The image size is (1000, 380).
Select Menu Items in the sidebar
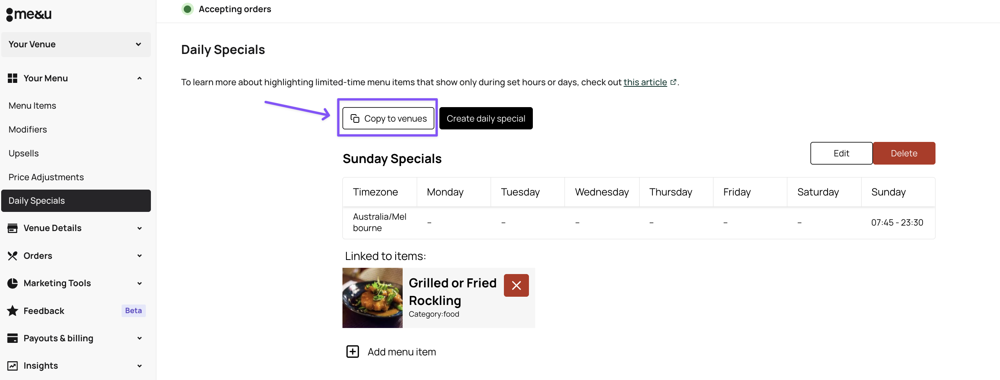point(32,105)
